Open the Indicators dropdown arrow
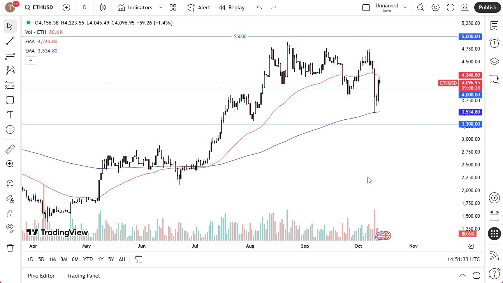This screenshot has width=503, height=283. (x=160, y=7)
